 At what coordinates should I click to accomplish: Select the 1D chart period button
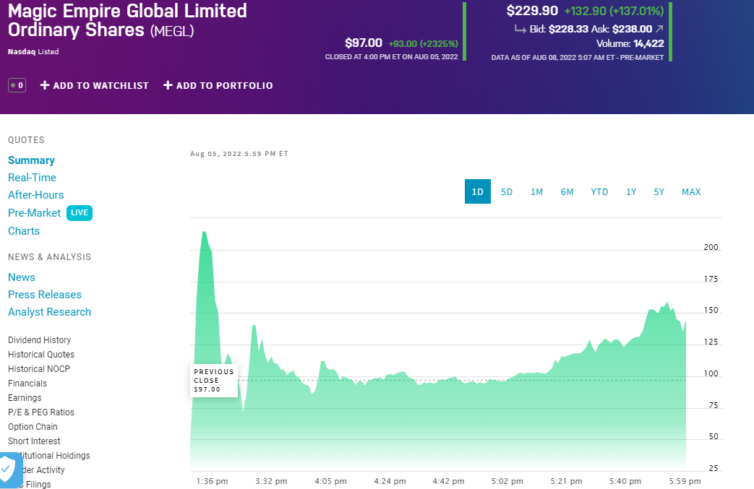(478, 191)
